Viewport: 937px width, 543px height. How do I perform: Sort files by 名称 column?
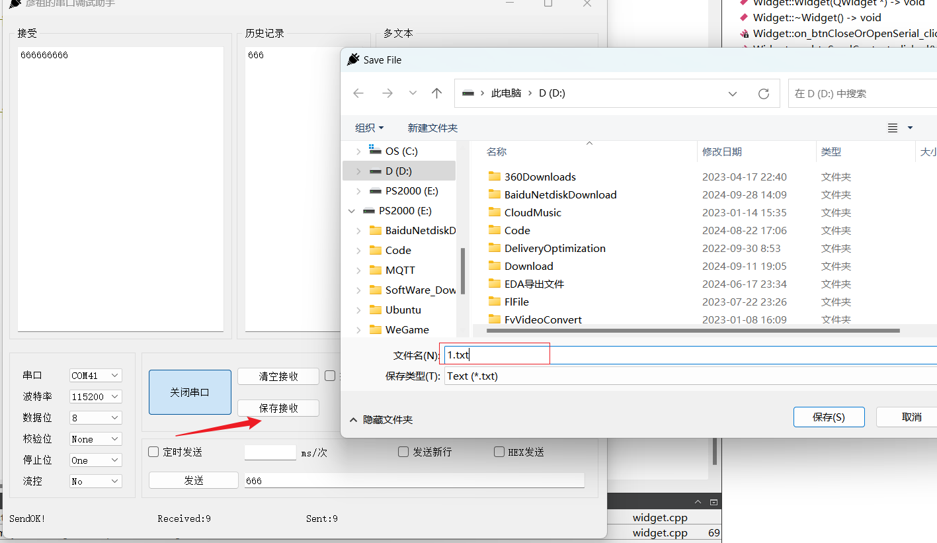coord(497,152)
